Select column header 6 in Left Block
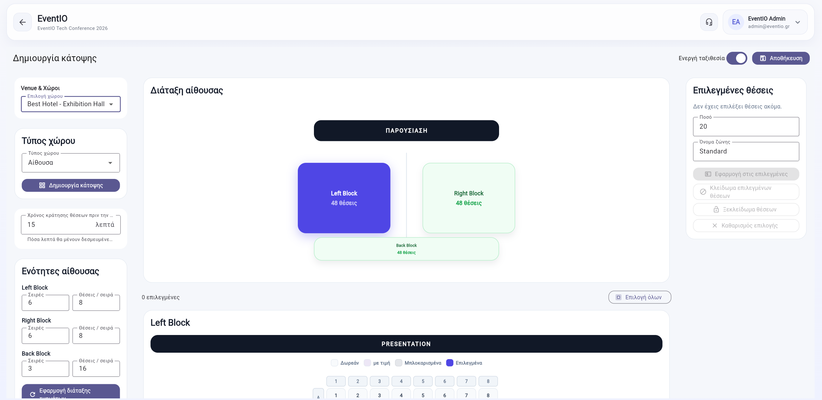 coord(445,381)
